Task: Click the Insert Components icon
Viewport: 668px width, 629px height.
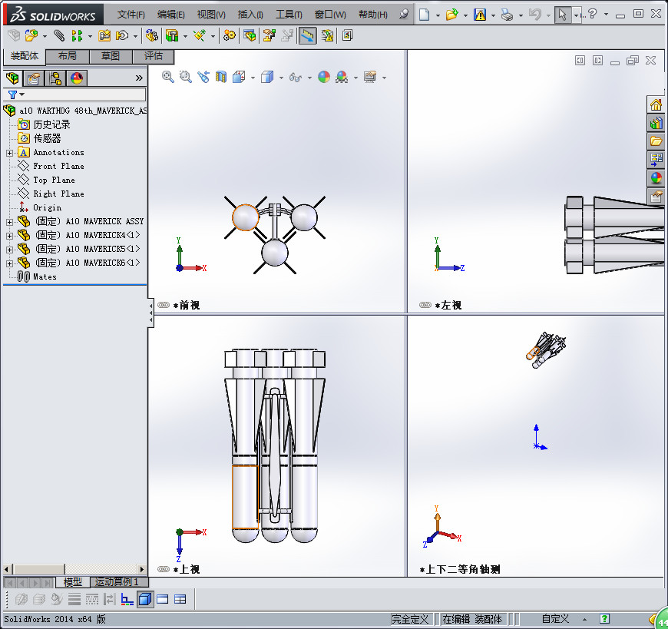Action: coord(31,35)
